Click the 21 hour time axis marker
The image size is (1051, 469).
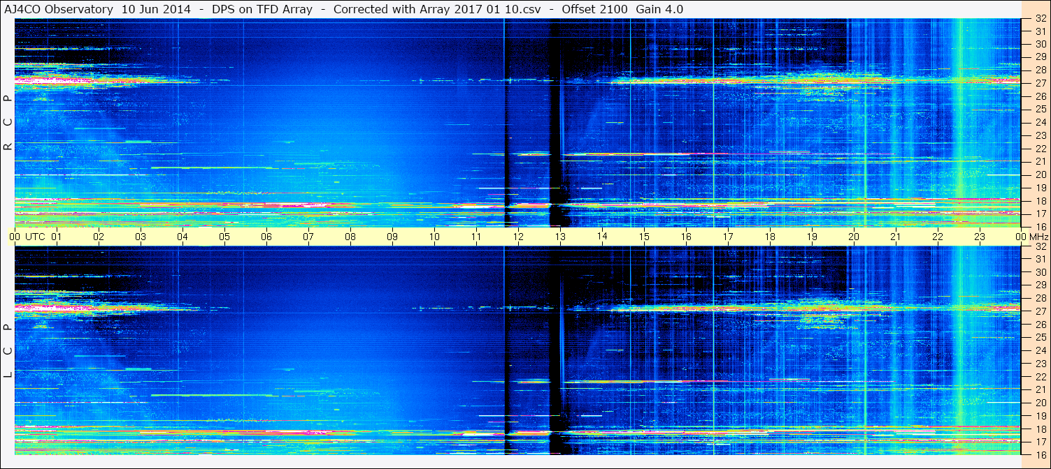point(896,237)
